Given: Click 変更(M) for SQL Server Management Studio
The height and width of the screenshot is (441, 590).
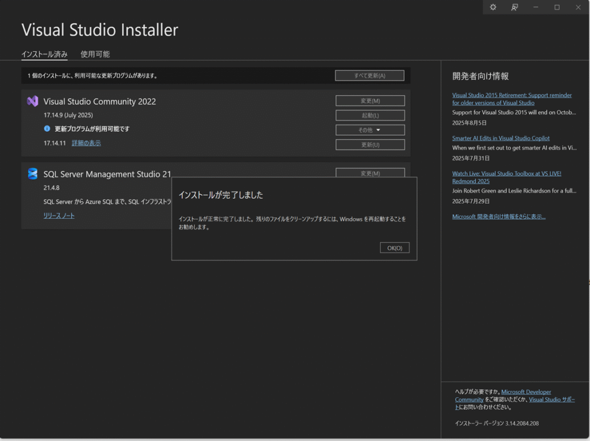Looking at the screenshot, I should click(x=370, y=173).
